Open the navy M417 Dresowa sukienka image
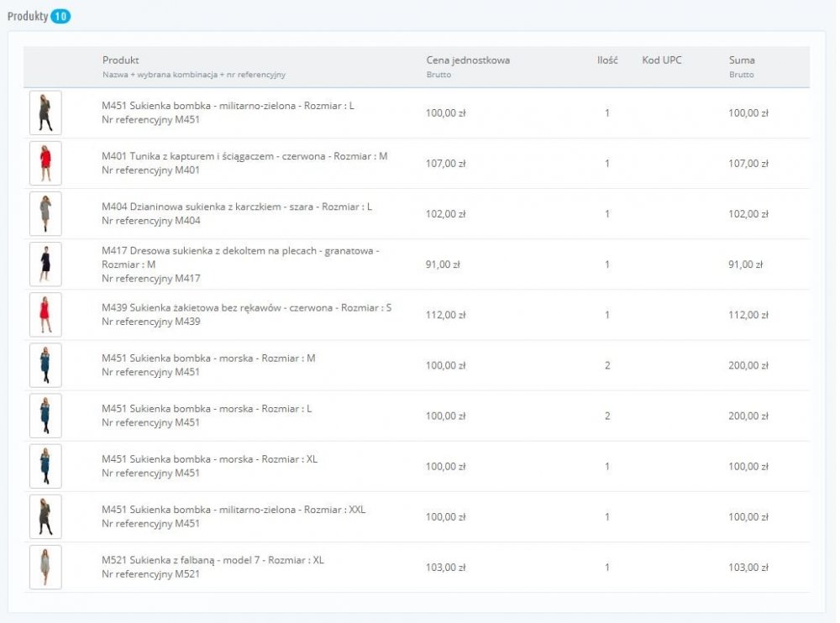The image size is (840, 623). (45, 264)
